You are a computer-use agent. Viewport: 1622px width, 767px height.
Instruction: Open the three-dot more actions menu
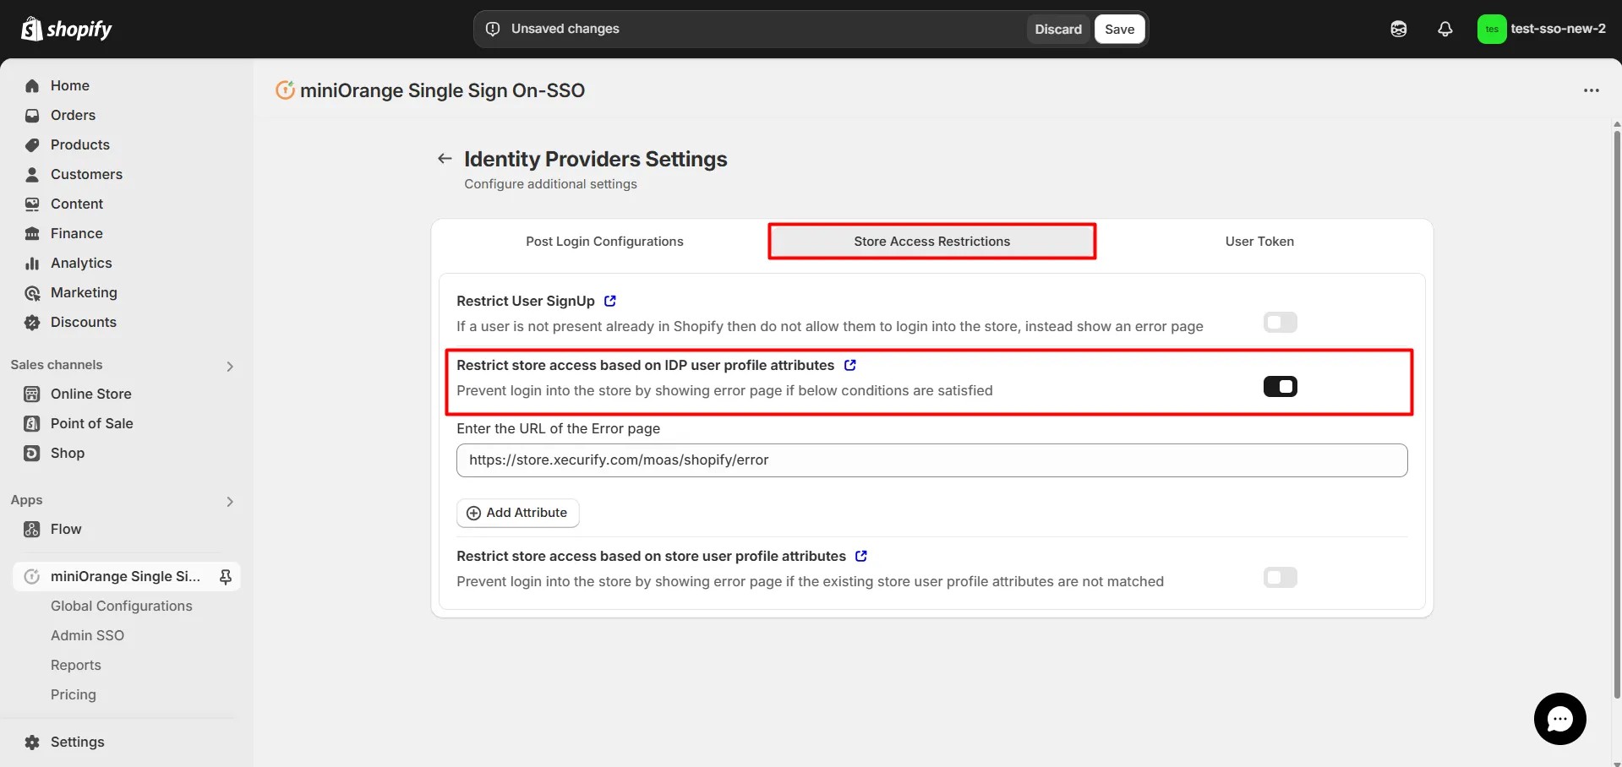tap(1592, 90)
